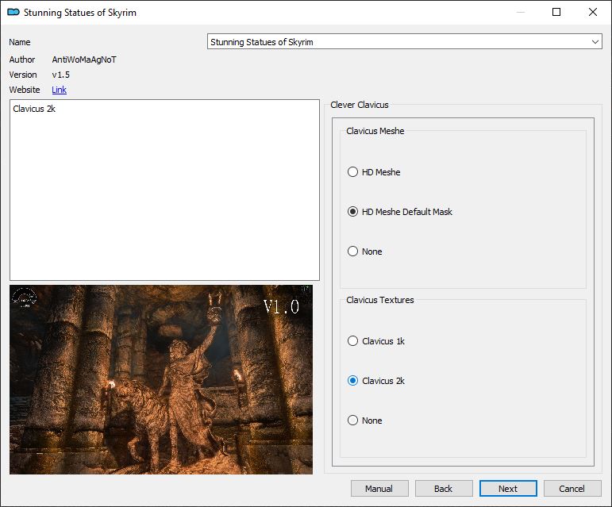Select the HD Meshe radio option
This screenshot has height=507, width=612.
click(x=374, y=172)
